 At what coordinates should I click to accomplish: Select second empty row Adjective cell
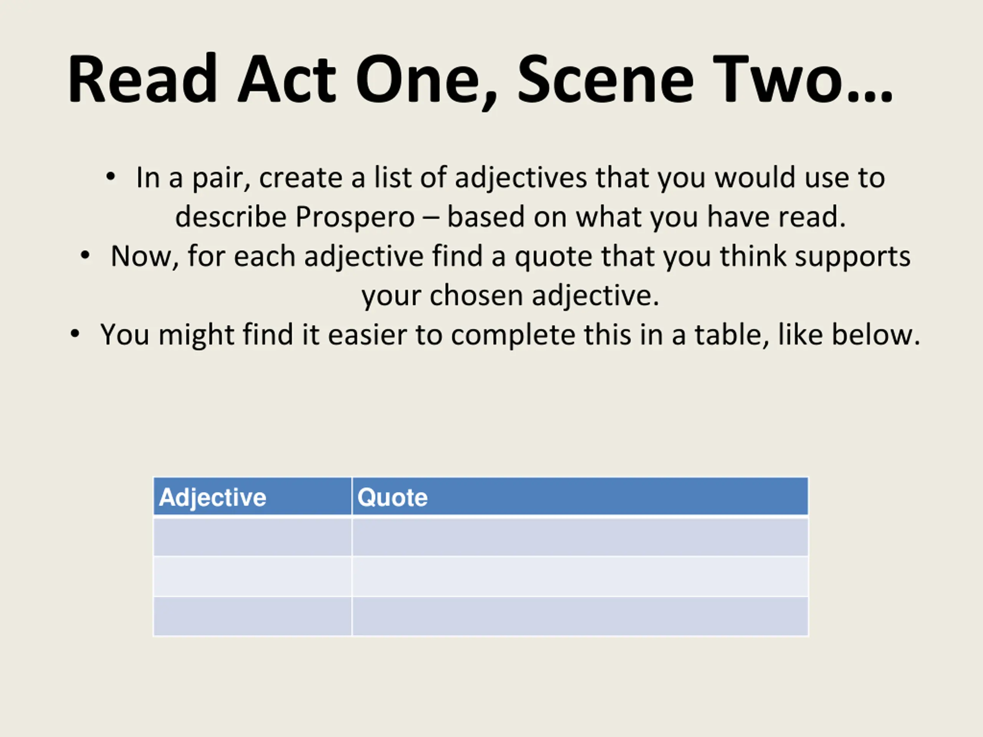pos(252,576)
